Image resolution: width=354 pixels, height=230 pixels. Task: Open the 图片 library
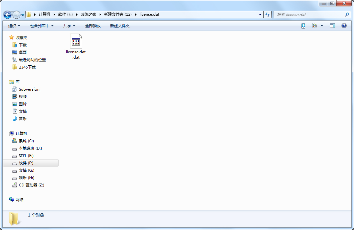(x=23, y=104)
